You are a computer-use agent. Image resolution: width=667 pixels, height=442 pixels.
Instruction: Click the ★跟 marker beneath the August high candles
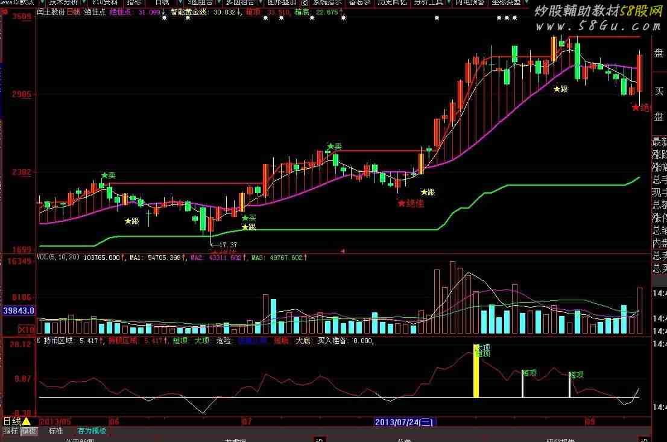click(561, 89)
